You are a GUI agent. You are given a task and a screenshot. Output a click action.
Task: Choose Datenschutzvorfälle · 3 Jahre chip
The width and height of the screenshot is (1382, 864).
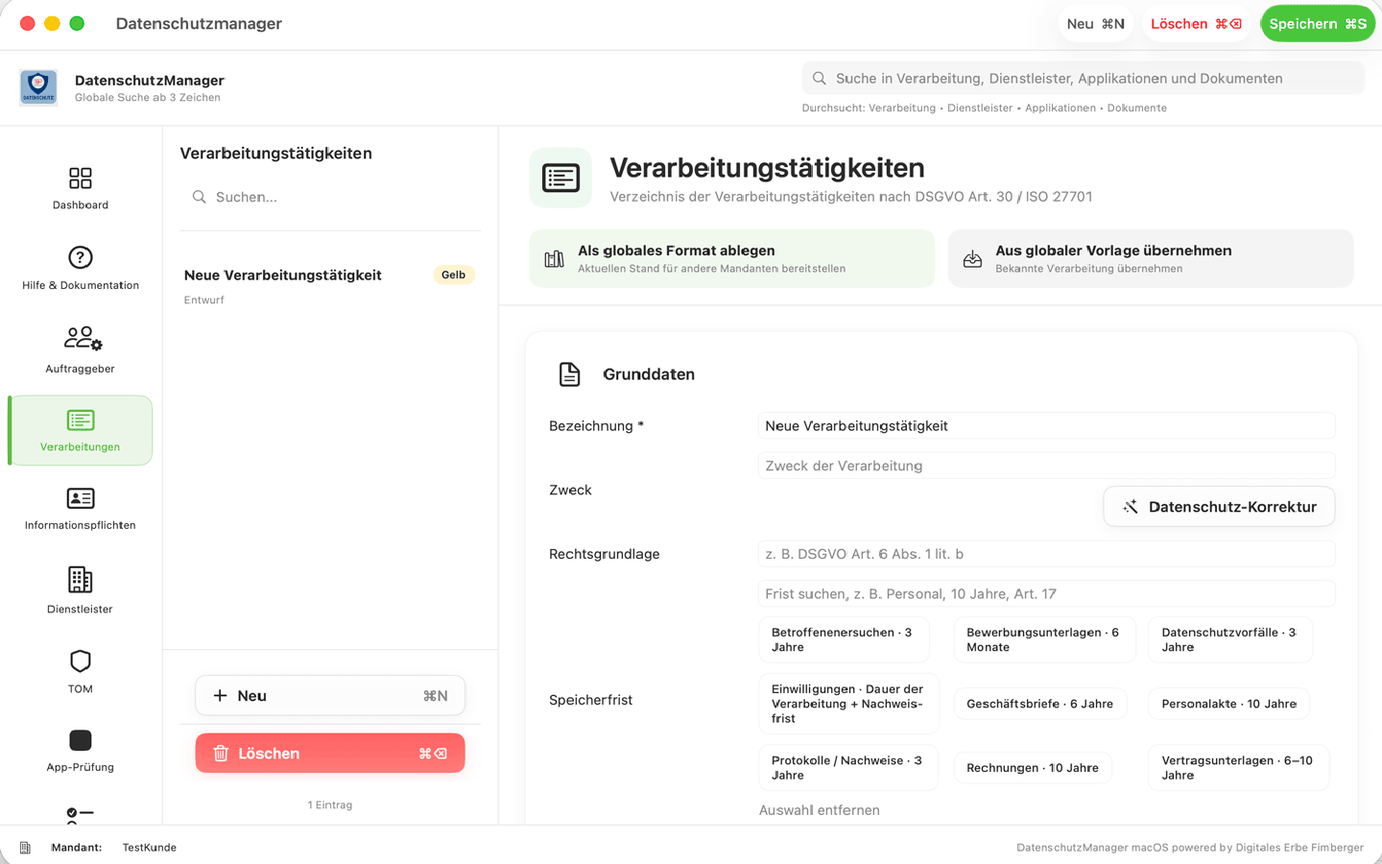1230,639
